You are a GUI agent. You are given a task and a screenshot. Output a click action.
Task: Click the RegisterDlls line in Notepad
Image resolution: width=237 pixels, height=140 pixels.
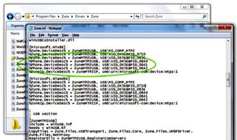click(x=78, y=138)
